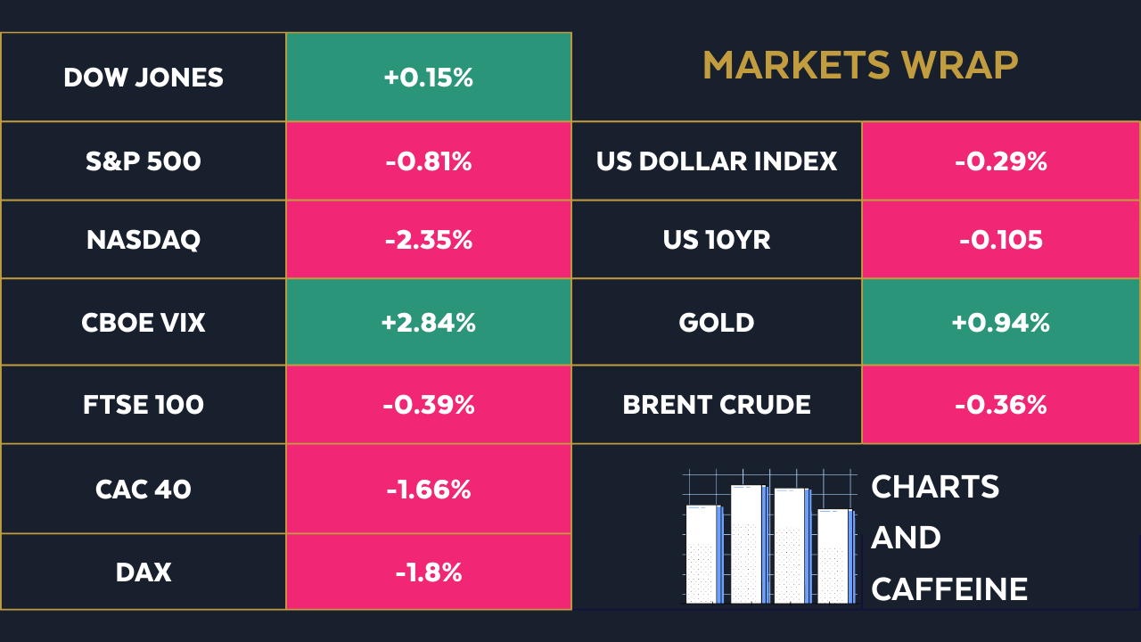Click the NASDAQ -2.35% value cell

point(428,240)
